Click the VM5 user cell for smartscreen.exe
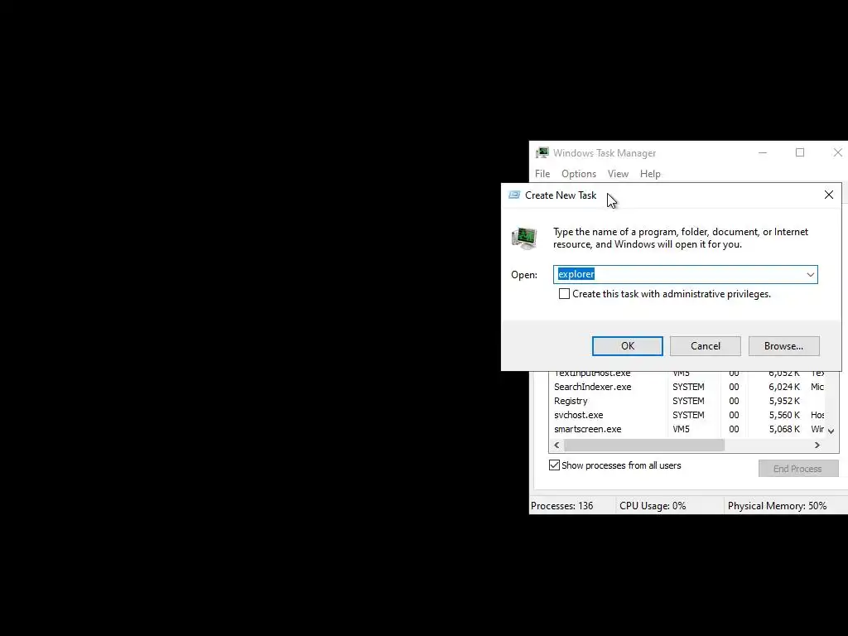 coord(681,429)
